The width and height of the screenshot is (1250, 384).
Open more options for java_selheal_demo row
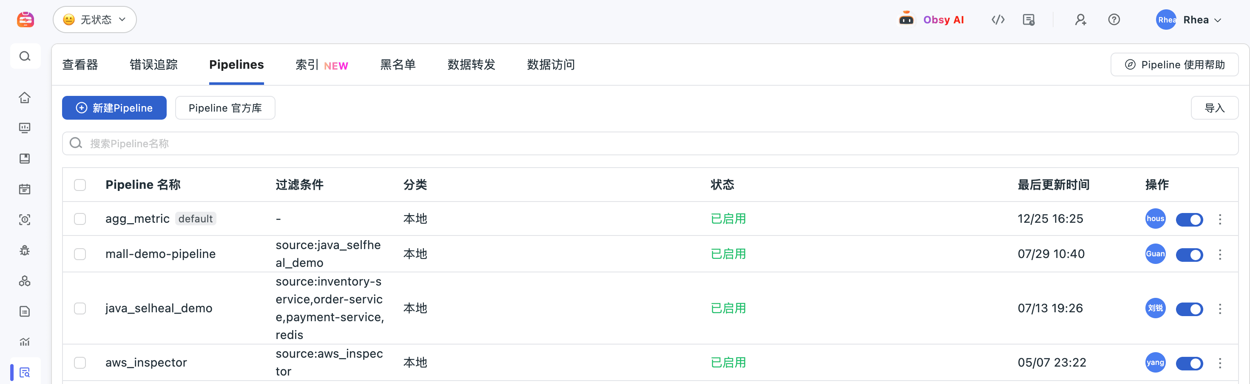click(1220, 308)
